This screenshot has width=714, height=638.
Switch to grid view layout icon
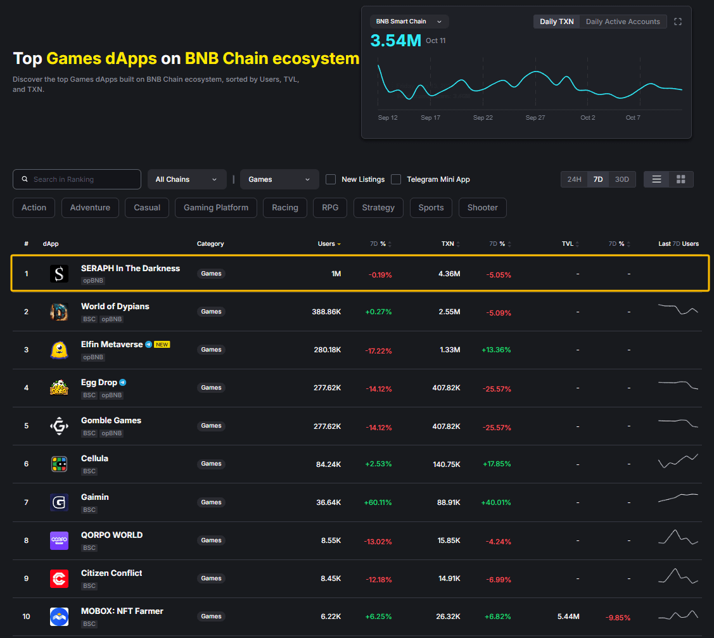[681, 179]
